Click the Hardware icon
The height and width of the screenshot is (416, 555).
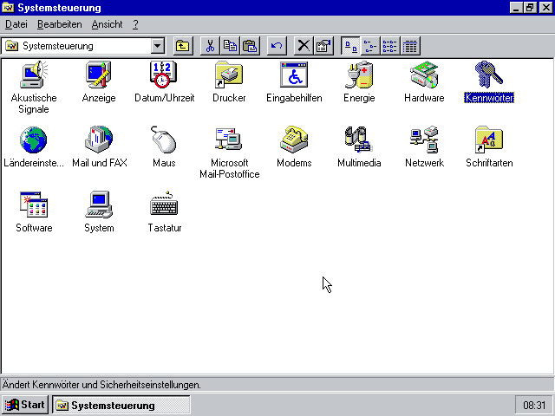(x=424, y=75)
